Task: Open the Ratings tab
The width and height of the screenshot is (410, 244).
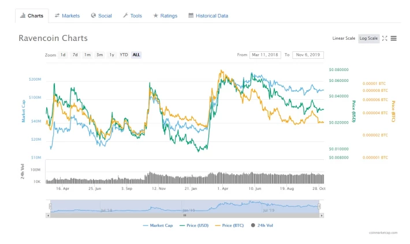Action: (x=165, y=16)
